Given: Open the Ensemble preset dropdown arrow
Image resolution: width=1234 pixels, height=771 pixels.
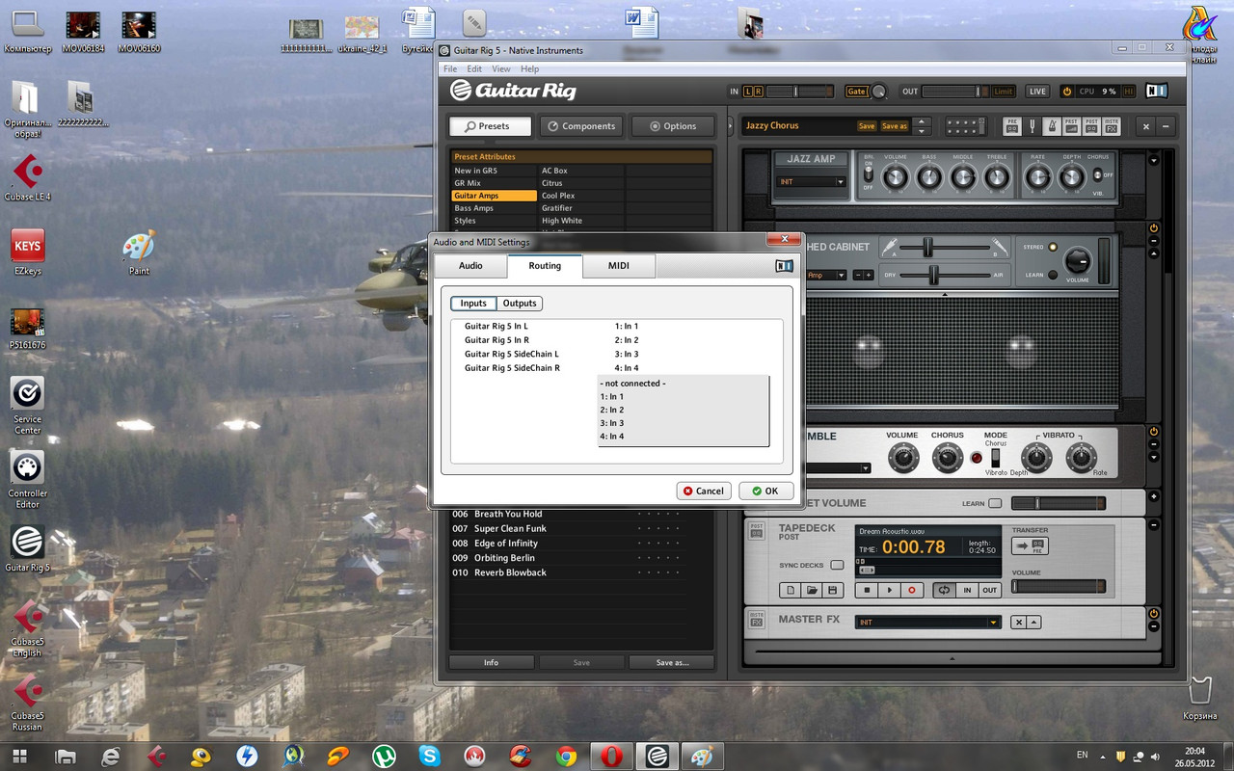Looking at the screenshot, I should (866, 468).
